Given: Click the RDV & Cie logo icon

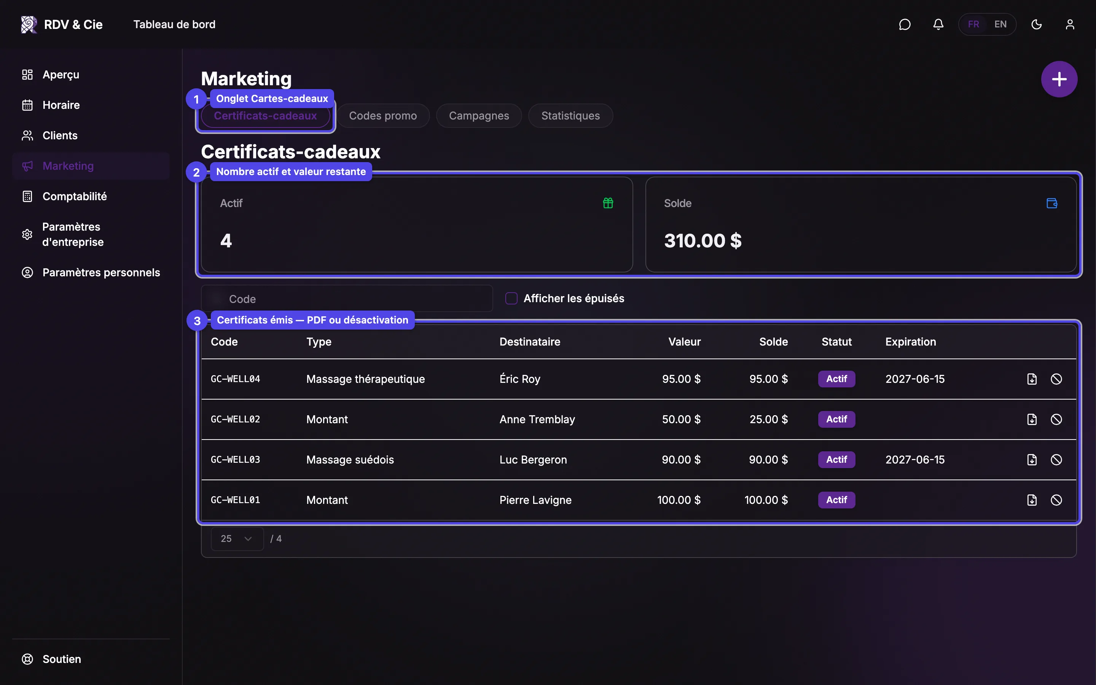Looking at the screenshot, I should pos(29,24).
